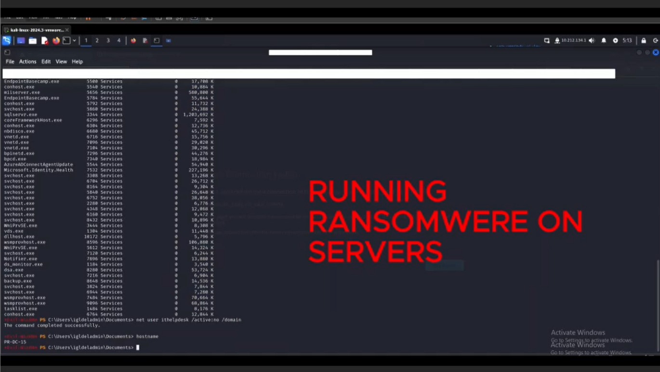Click the power manager tray icon
This screenshot has width=660, height=372.
coord(615,41)
